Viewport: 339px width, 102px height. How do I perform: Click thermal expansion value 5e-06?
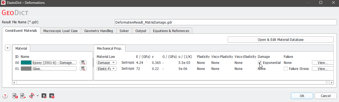click(183, 69)
